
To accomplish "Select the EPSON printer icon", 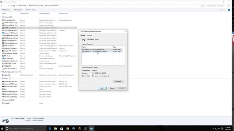I will [3, 87].
